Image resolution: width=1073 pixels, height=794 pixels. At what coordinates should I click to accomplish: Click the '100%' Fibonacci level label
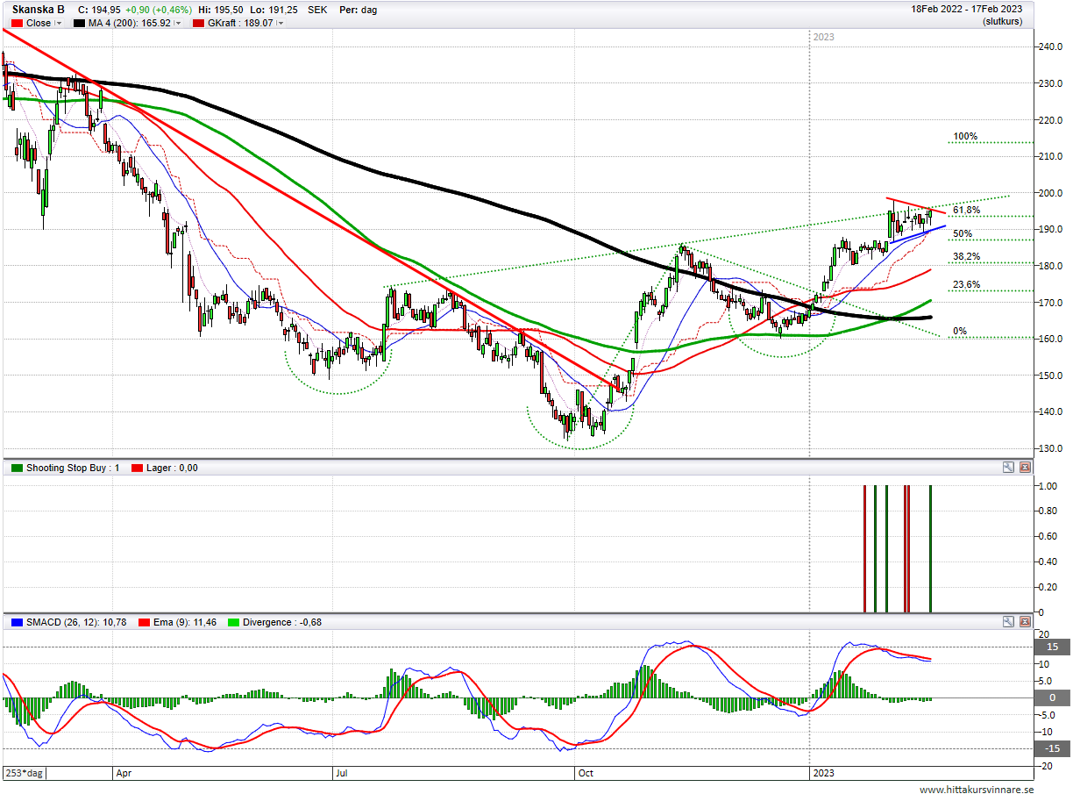tap(965, 137)
